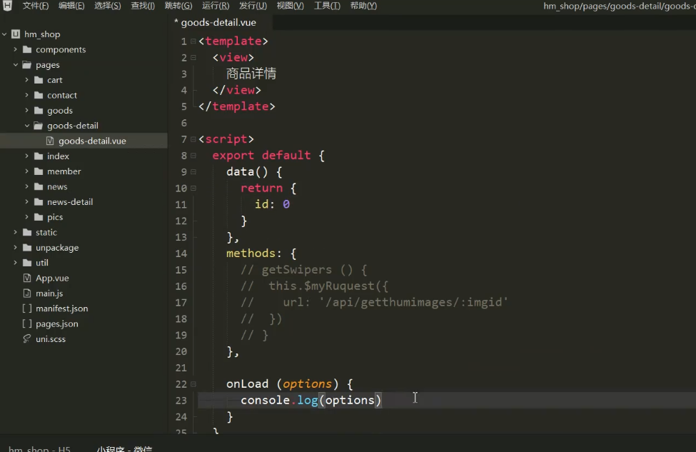Viewport: 696px width, 452px height.
Task: Fold the onLoad block at line 22
Action: click(193, 384)
